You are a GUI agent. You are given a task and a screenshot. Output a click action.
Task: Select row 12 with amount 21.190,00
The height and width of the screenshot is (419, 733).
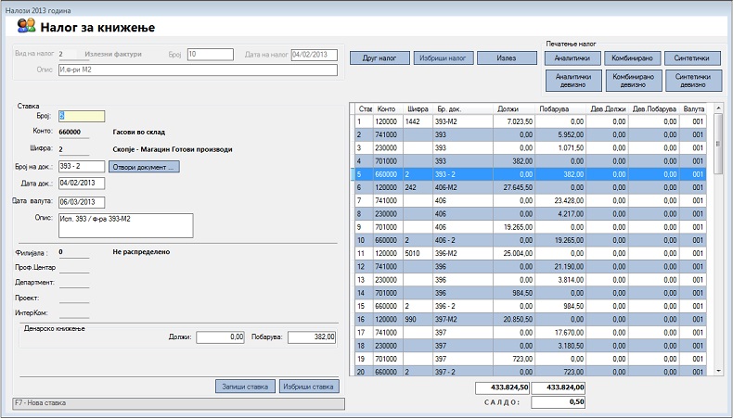pyautogui.click(x=530, y=267)
